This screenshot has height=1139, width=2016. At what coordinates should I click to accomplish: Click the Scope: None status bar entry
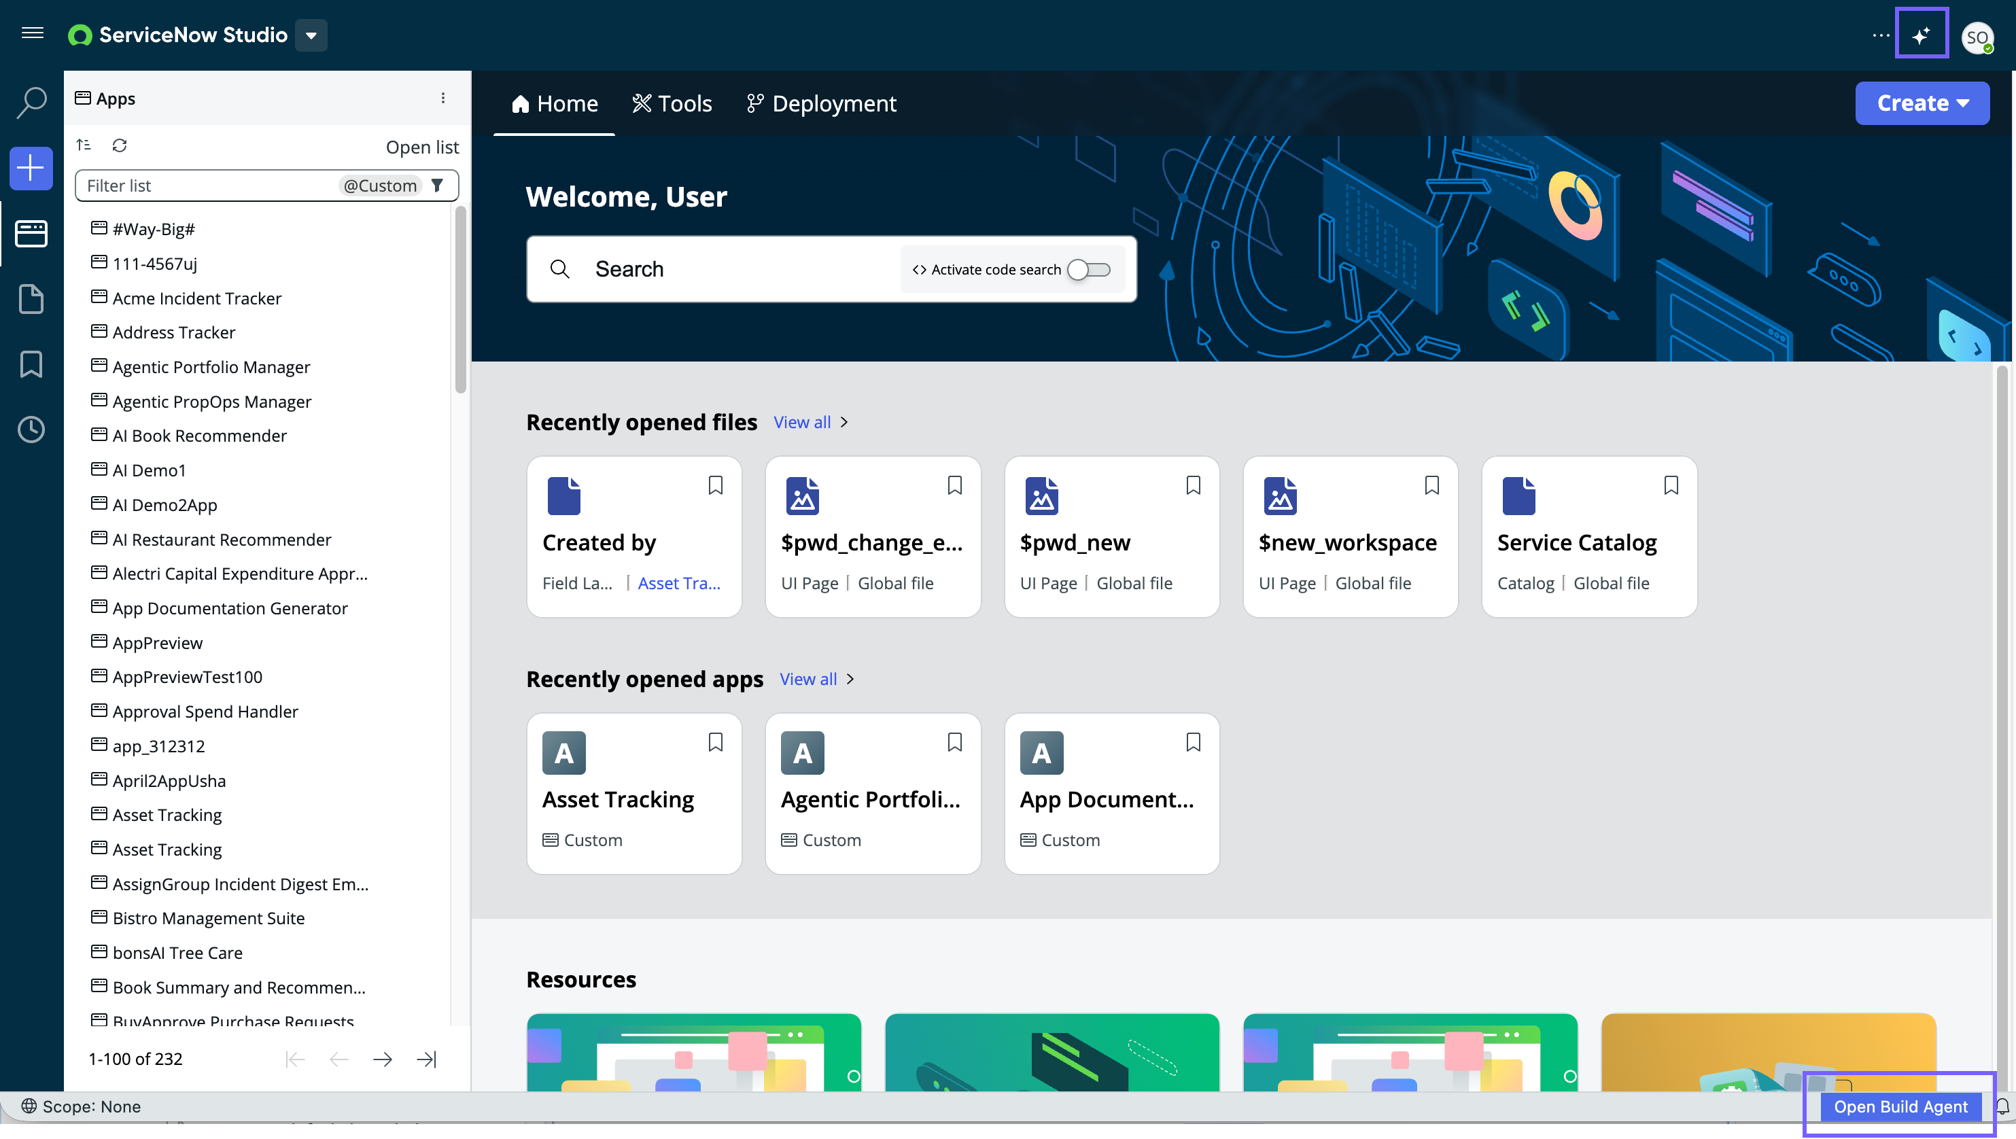pos(81,1106)
